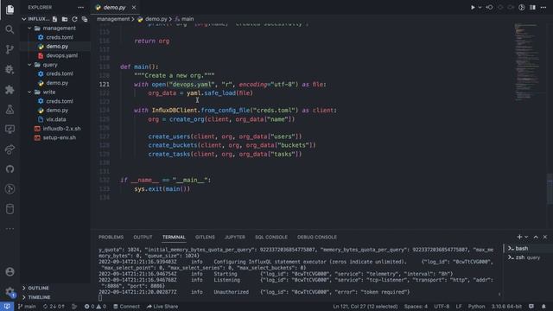Split the editor right
Screen dimensions: 553x311
tap(532, 8)
